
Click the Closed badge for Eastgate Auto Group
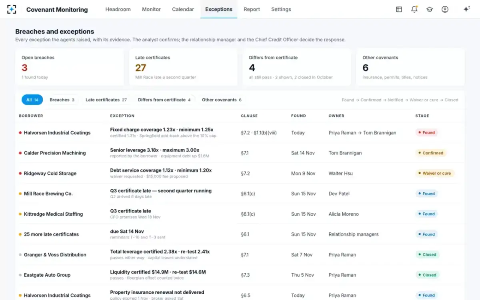click(427, 275)
